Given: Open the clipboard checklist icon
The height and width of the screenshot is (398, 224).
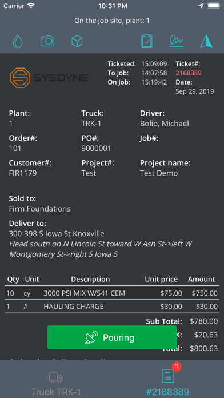Looking at the screenshot, I should coord(147,41).
